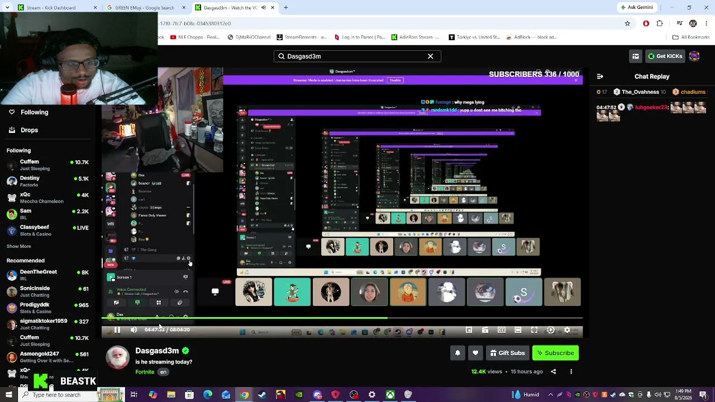Open Chrome media controls icon

coord(679,23)
